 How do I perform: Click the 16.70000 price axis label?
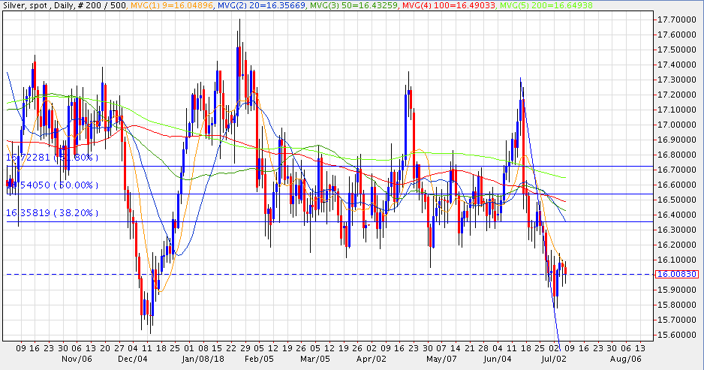(678, 170)
